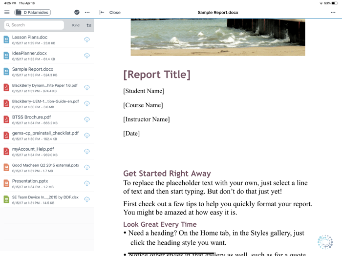Download BlackBerry Dynam...hite Paper 1.6.pdf from cloud

[x=87, y=87]
